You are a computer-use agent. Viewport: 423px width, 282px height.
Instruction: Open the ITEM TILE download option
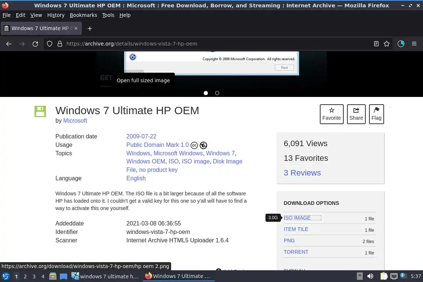[x=296, y=229]
